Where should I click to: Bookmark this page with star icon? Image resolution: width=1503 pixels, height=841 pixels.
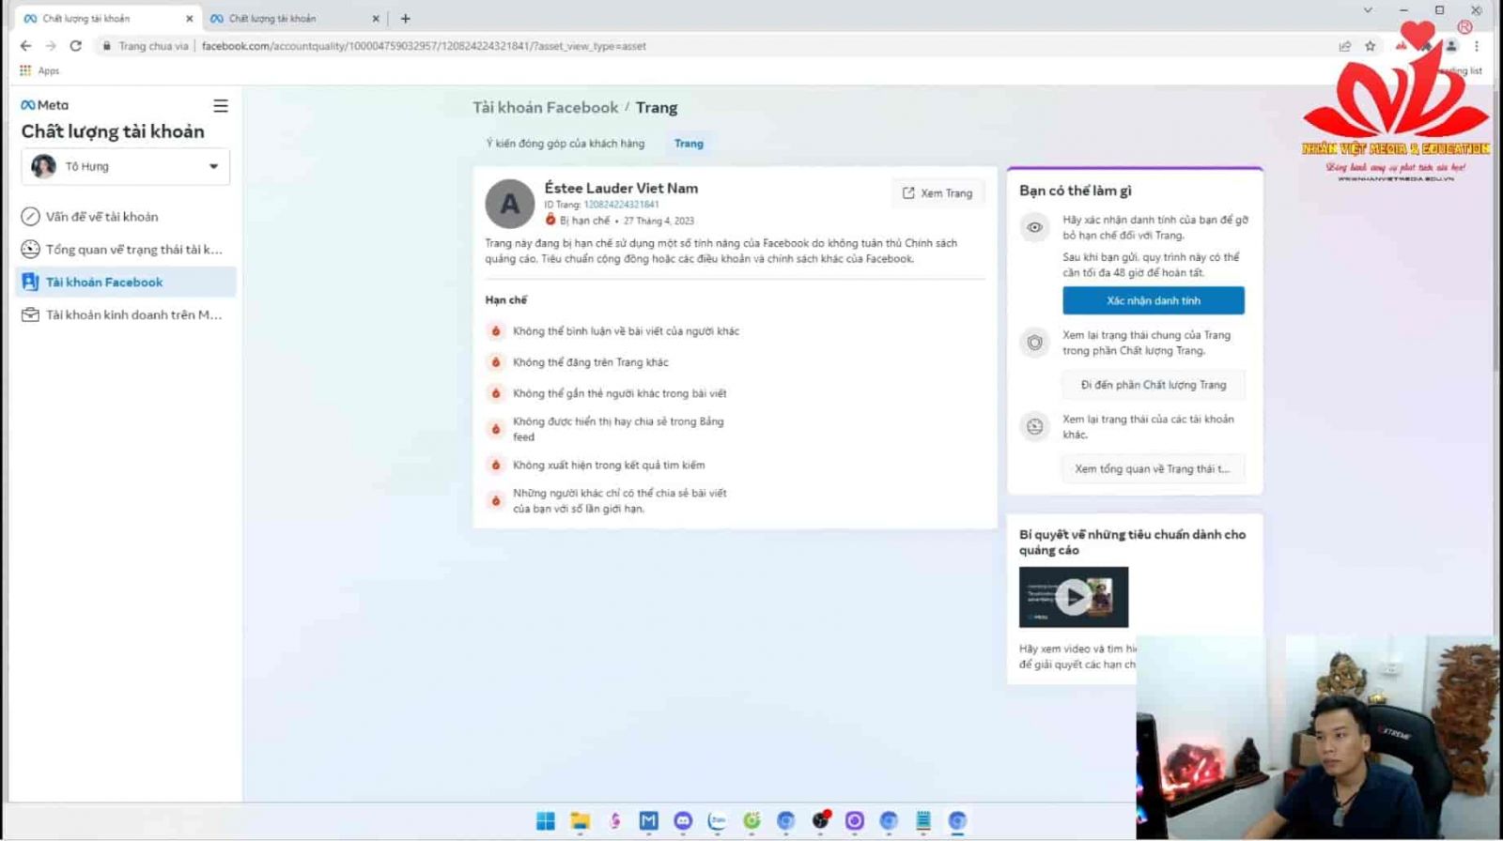1371,46
